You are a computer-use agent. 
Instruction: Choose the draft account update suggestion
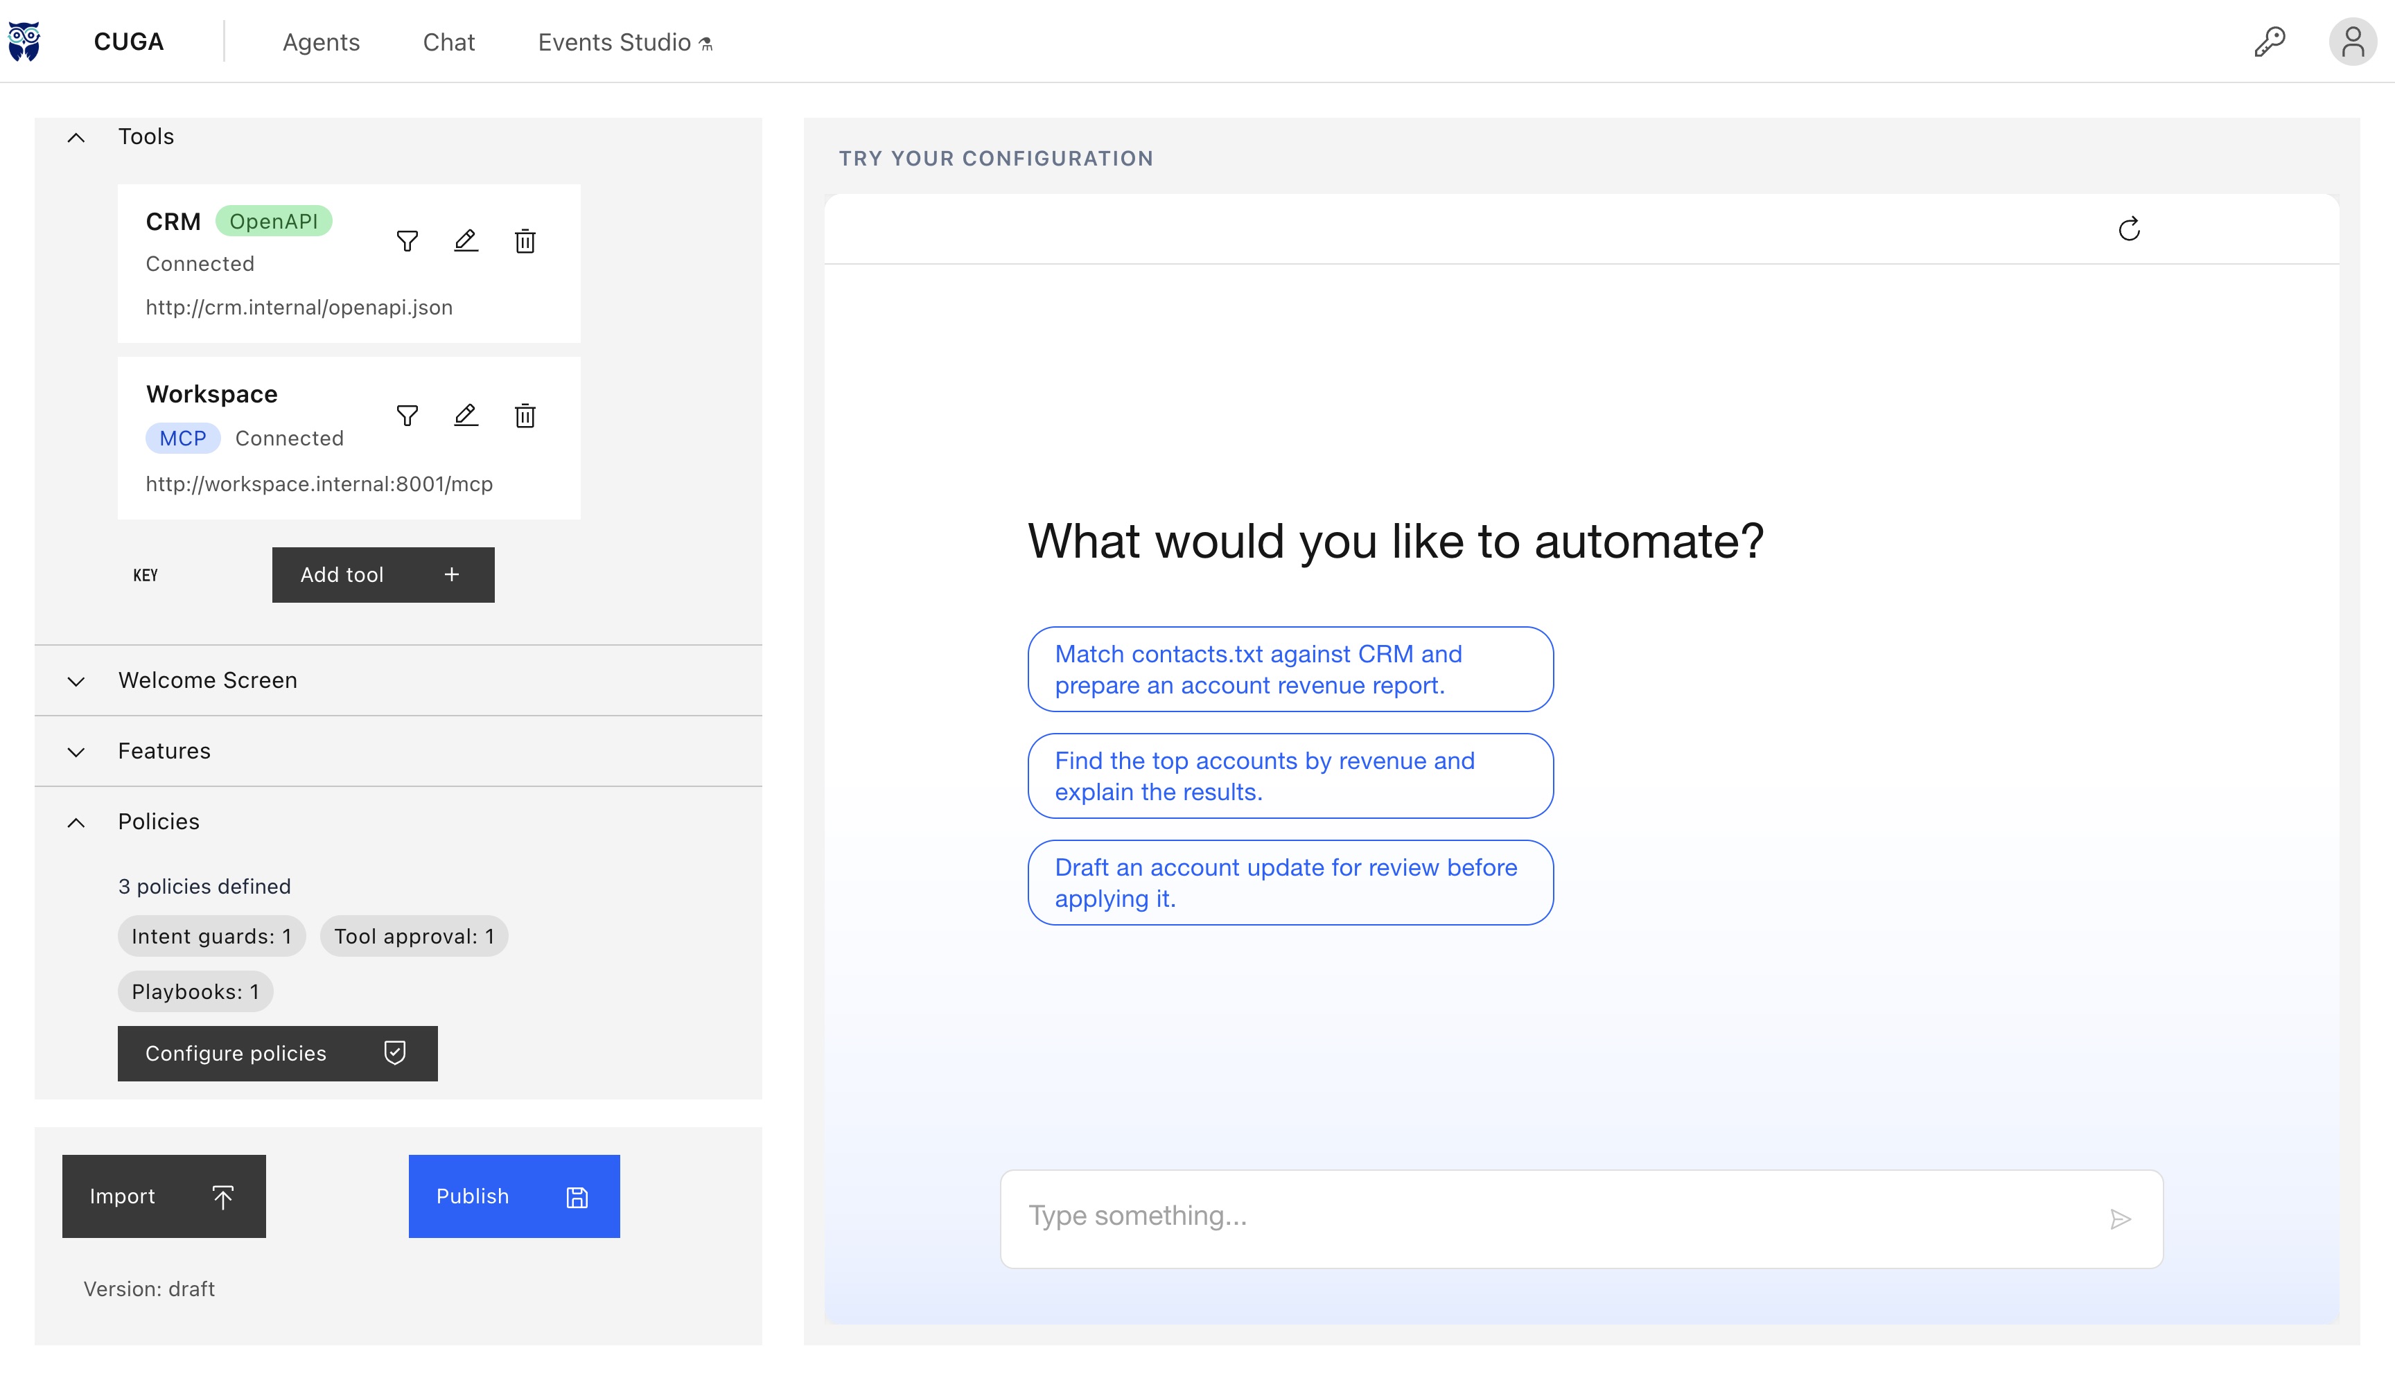pyautogui.click(x=1290, y=883)
